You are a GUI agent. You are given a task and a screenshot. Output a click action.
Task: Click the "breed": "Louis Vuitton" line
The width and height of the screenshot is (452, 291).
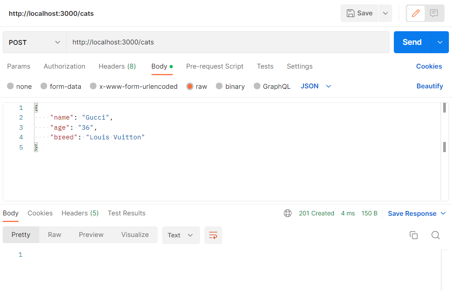(97, 137)
